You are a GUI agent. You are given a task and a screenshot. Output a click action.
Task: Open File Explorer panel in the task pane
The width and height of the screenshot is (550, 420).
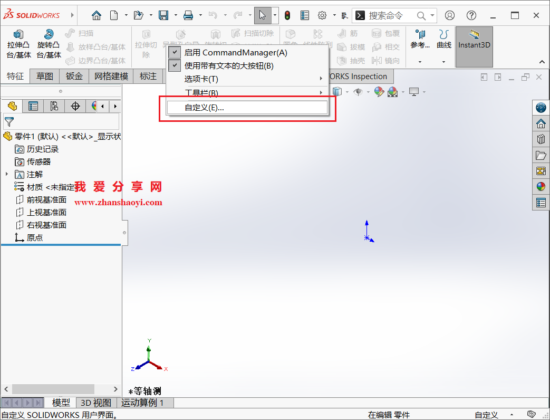coord(541,155)
